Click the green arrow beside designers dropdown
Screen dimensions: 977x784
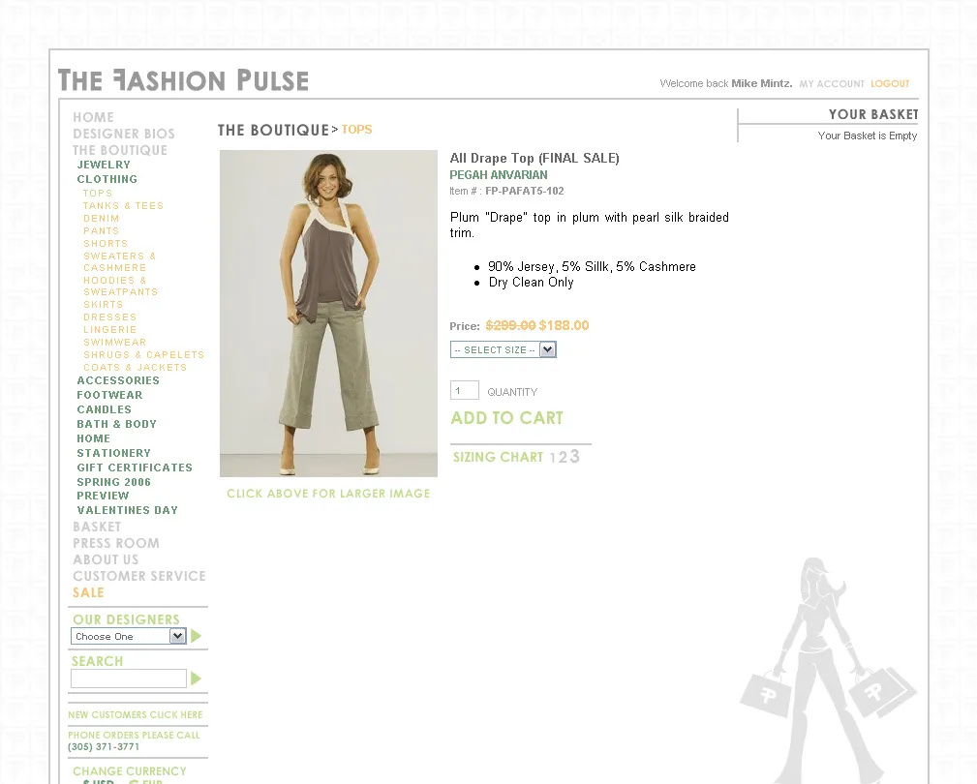click(197, 636)
